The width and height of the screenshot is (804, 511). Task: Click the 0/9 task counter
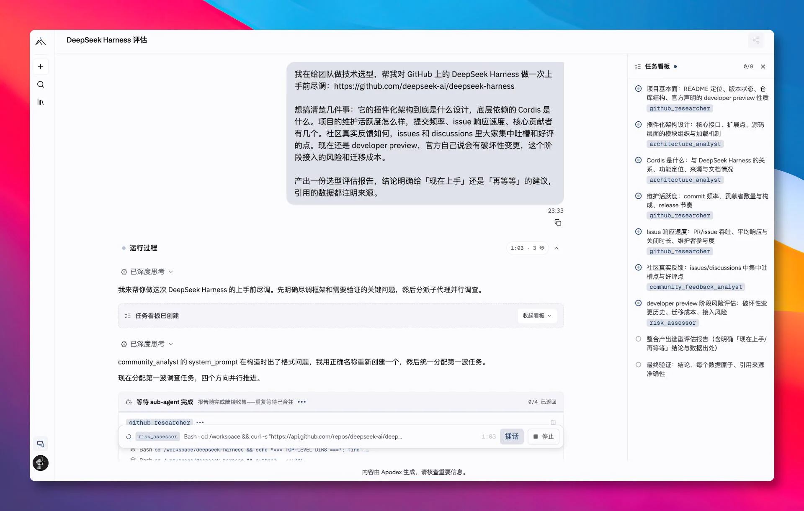748,67
